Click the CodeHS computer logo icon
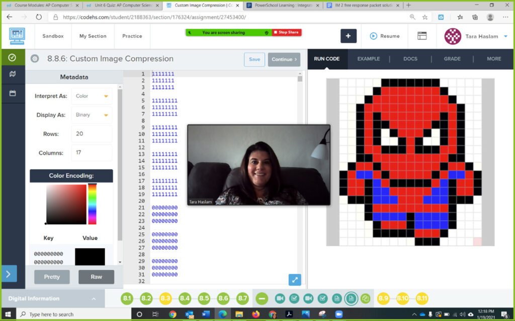The height and width of the screenshot is (321, 515). [17, 36]
